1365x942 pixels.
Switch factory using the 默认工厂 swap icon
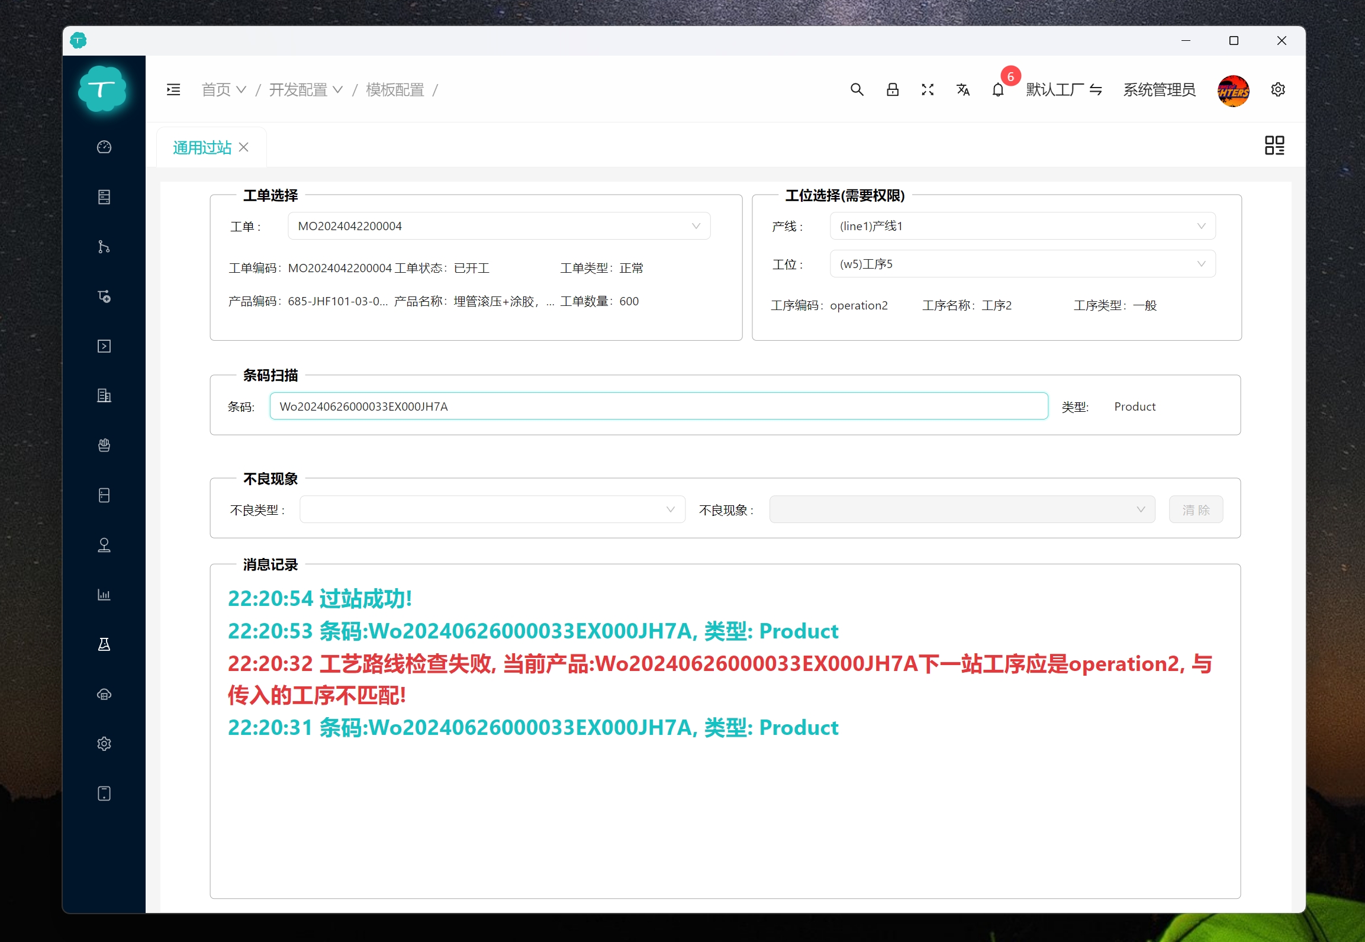click(1097, 90)
